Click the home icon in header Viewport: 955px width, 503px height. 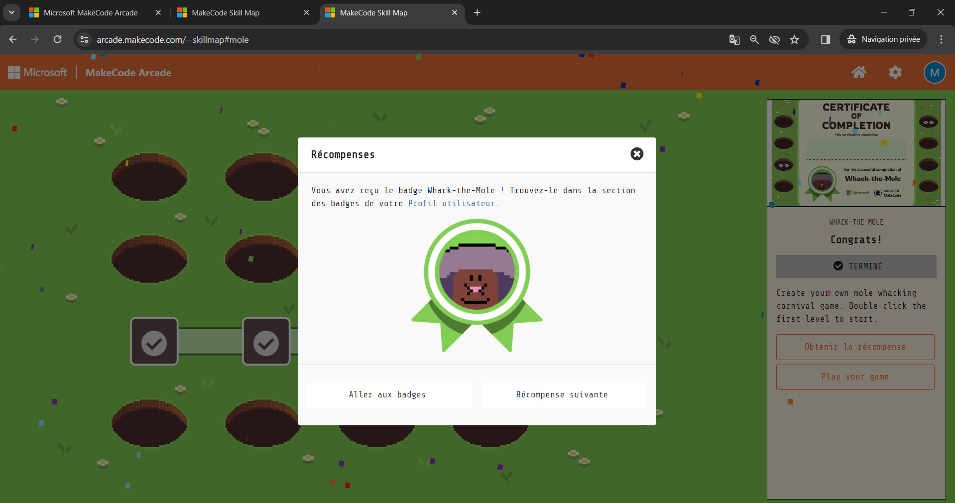coord(858,73)
